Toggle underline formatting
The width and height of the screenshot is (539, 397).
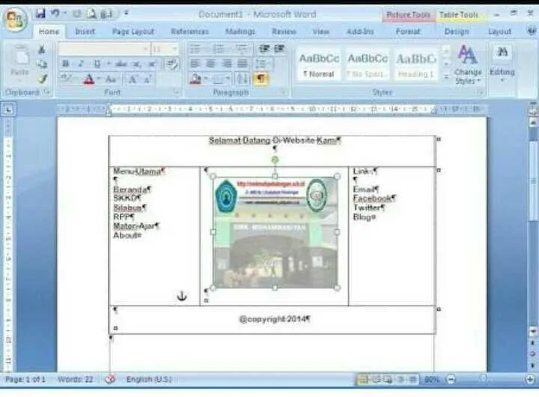(97, 64)
